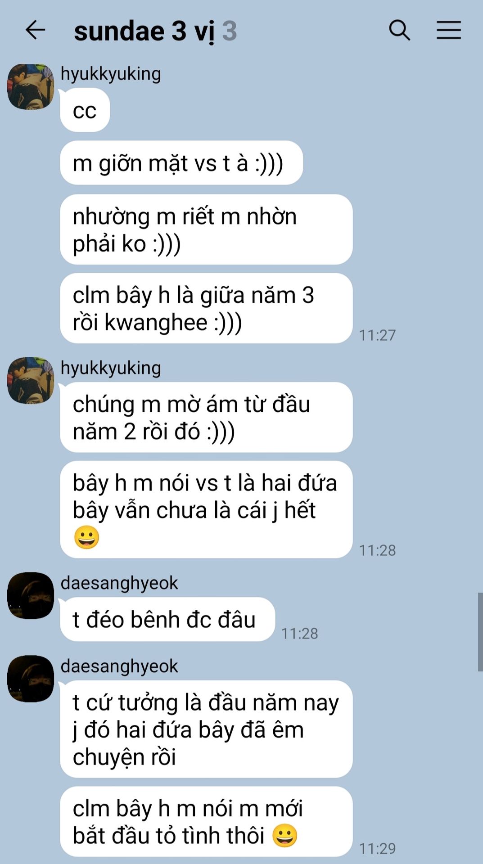Tap the 't đéo bênh đc đâu' message
483x864 pixels.
coord(167,619)
